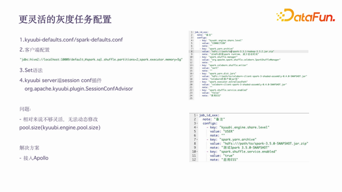
Task: Click line number 12 in the gutter
Action: 194,160
